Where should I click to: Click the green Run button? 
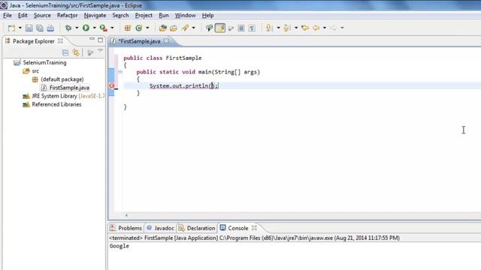click(86, 28)
